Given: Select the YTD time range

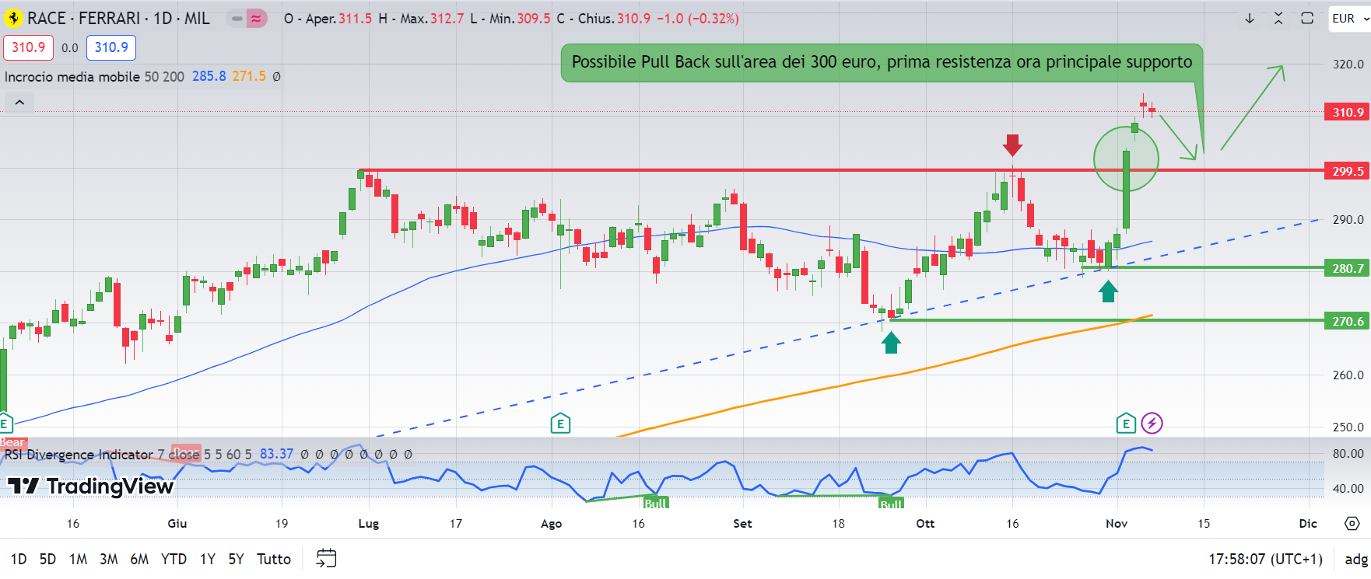Looking at the screenshot, I should pos(174,559).
